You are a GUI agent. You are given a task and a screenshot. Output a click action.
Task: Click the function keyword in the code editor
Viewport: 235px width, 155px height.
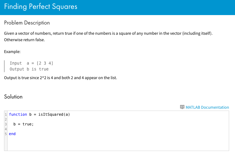(18, 114)
